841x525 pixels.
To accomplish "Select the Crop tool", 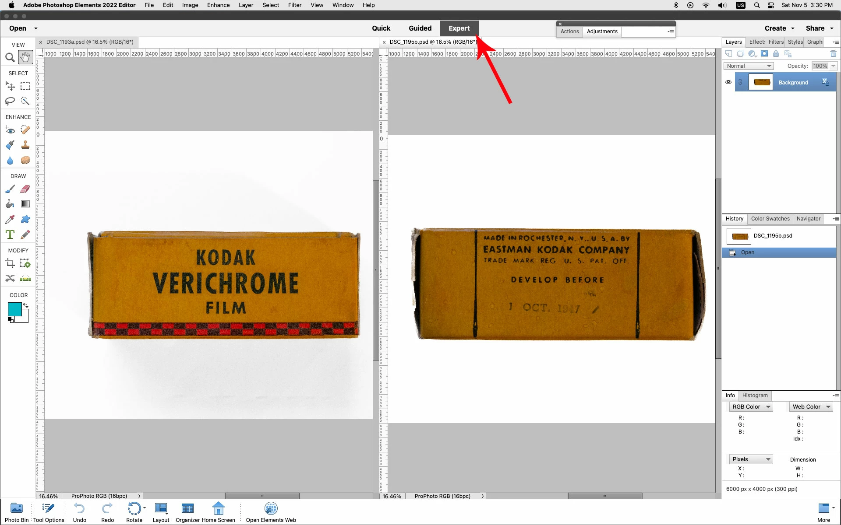I will [10, 263].
